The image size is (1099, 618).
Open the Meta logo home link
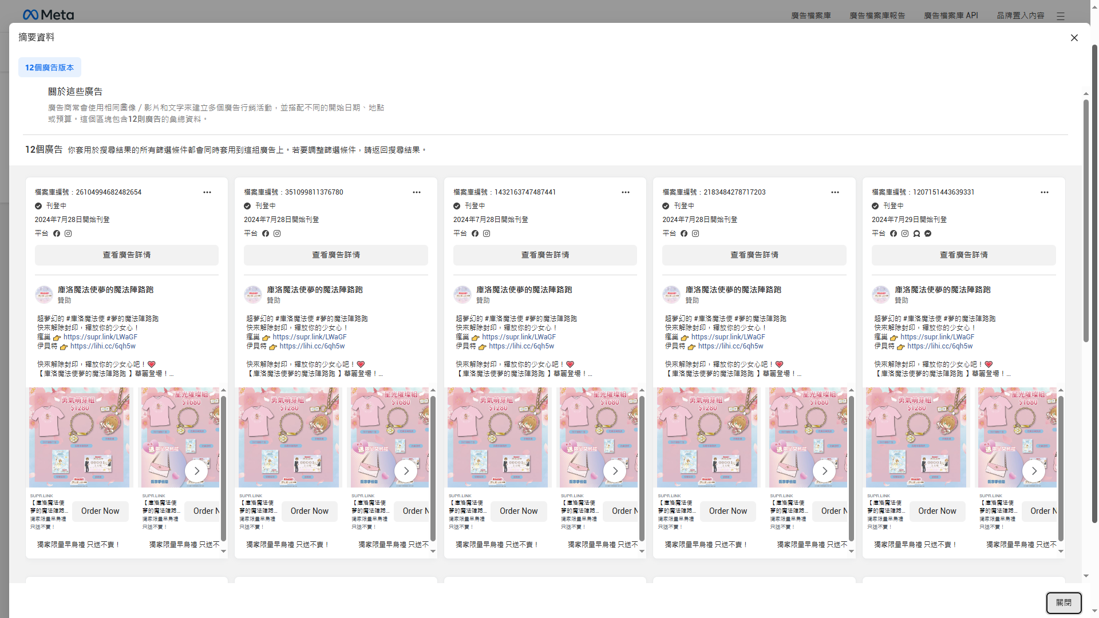click(48, 15)
